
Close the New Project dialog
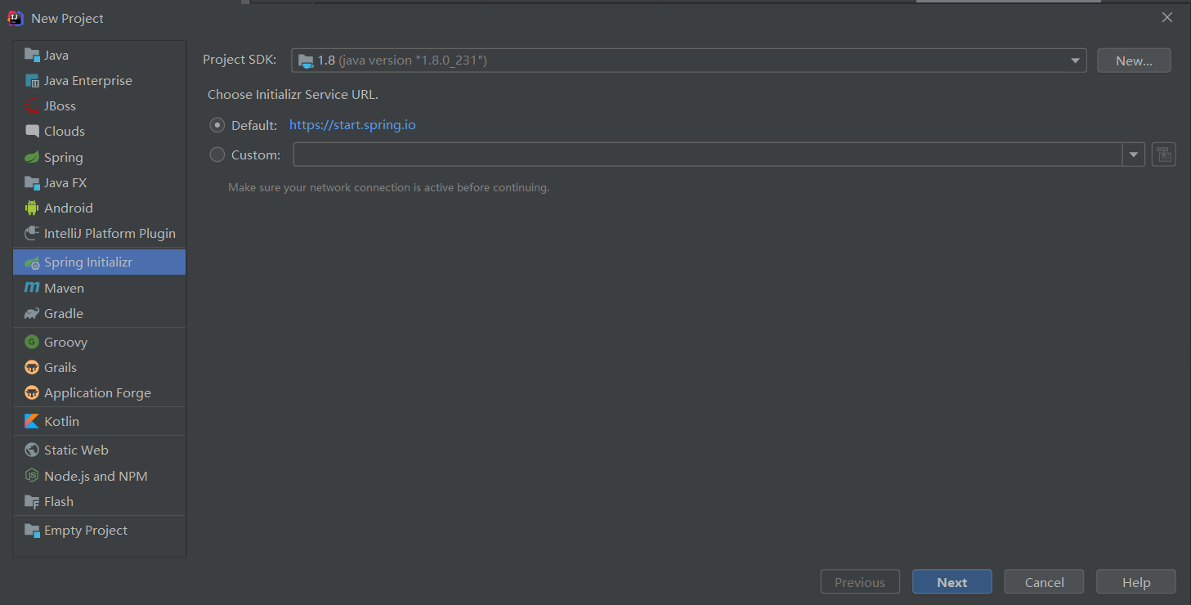tap(1167, 17)
